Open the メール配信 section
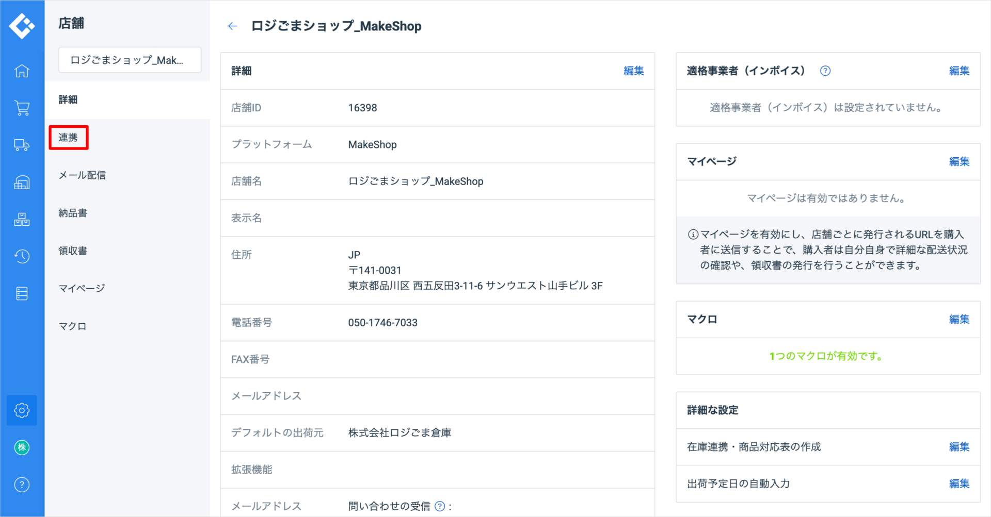Image resolution: width=991 pixels, height=517 pixels. point(82,175)
